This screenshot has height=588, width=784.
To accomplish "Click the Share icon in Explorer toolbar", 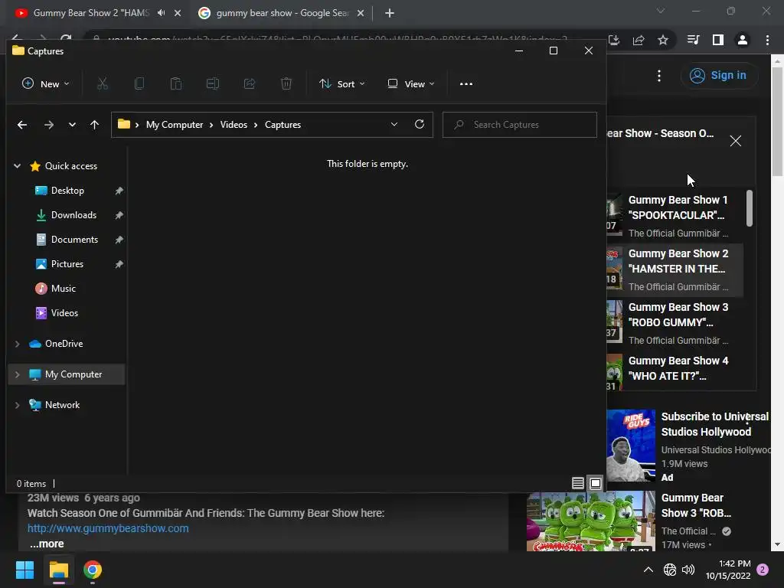I will tap(250, 84).
